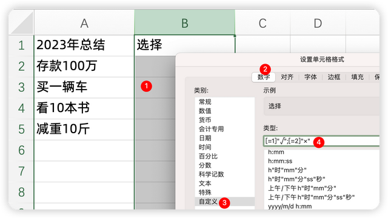Click the 类型 custom format input field
Viewport: 388px width, 218px height.
coord(321,141)
